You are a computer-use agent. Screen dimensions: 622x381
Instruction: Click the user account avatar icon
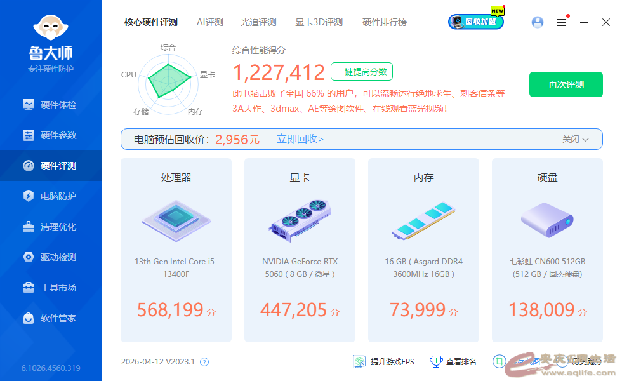[x=538, y=22]
